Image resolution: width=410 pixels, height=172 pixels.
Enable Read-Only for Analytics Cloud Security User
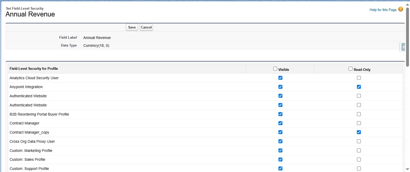(359, 78)
